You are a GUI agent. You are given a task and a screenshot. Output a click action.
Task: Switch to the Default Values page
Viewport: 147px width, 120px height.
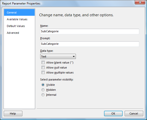click(x=16, y=26)
